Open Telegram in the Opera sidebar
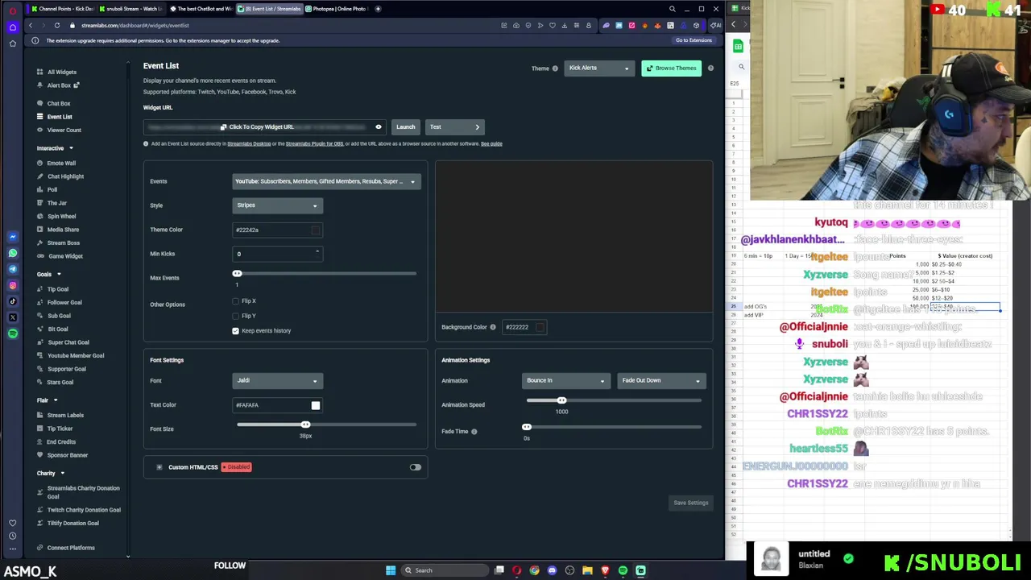 click(12, 269)
